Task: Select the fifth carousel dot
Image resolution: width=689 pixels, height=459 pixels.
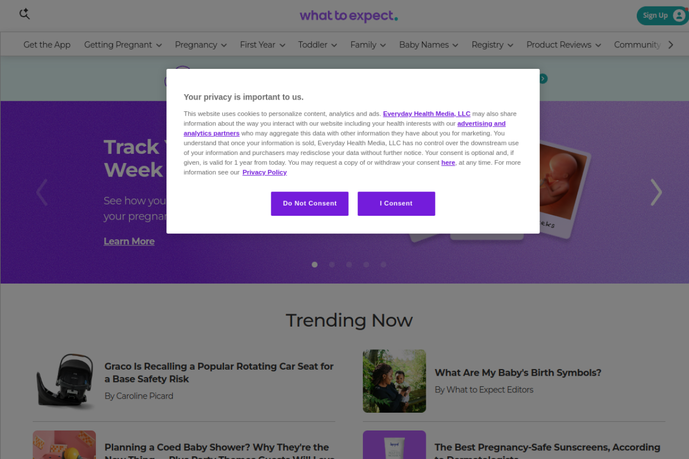Action: pos(383,265)
